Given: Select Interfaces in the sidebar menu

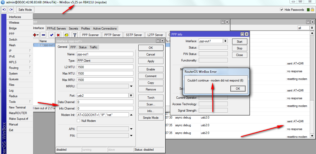Looking at the screenshot, I should click(x=20, y=17).
